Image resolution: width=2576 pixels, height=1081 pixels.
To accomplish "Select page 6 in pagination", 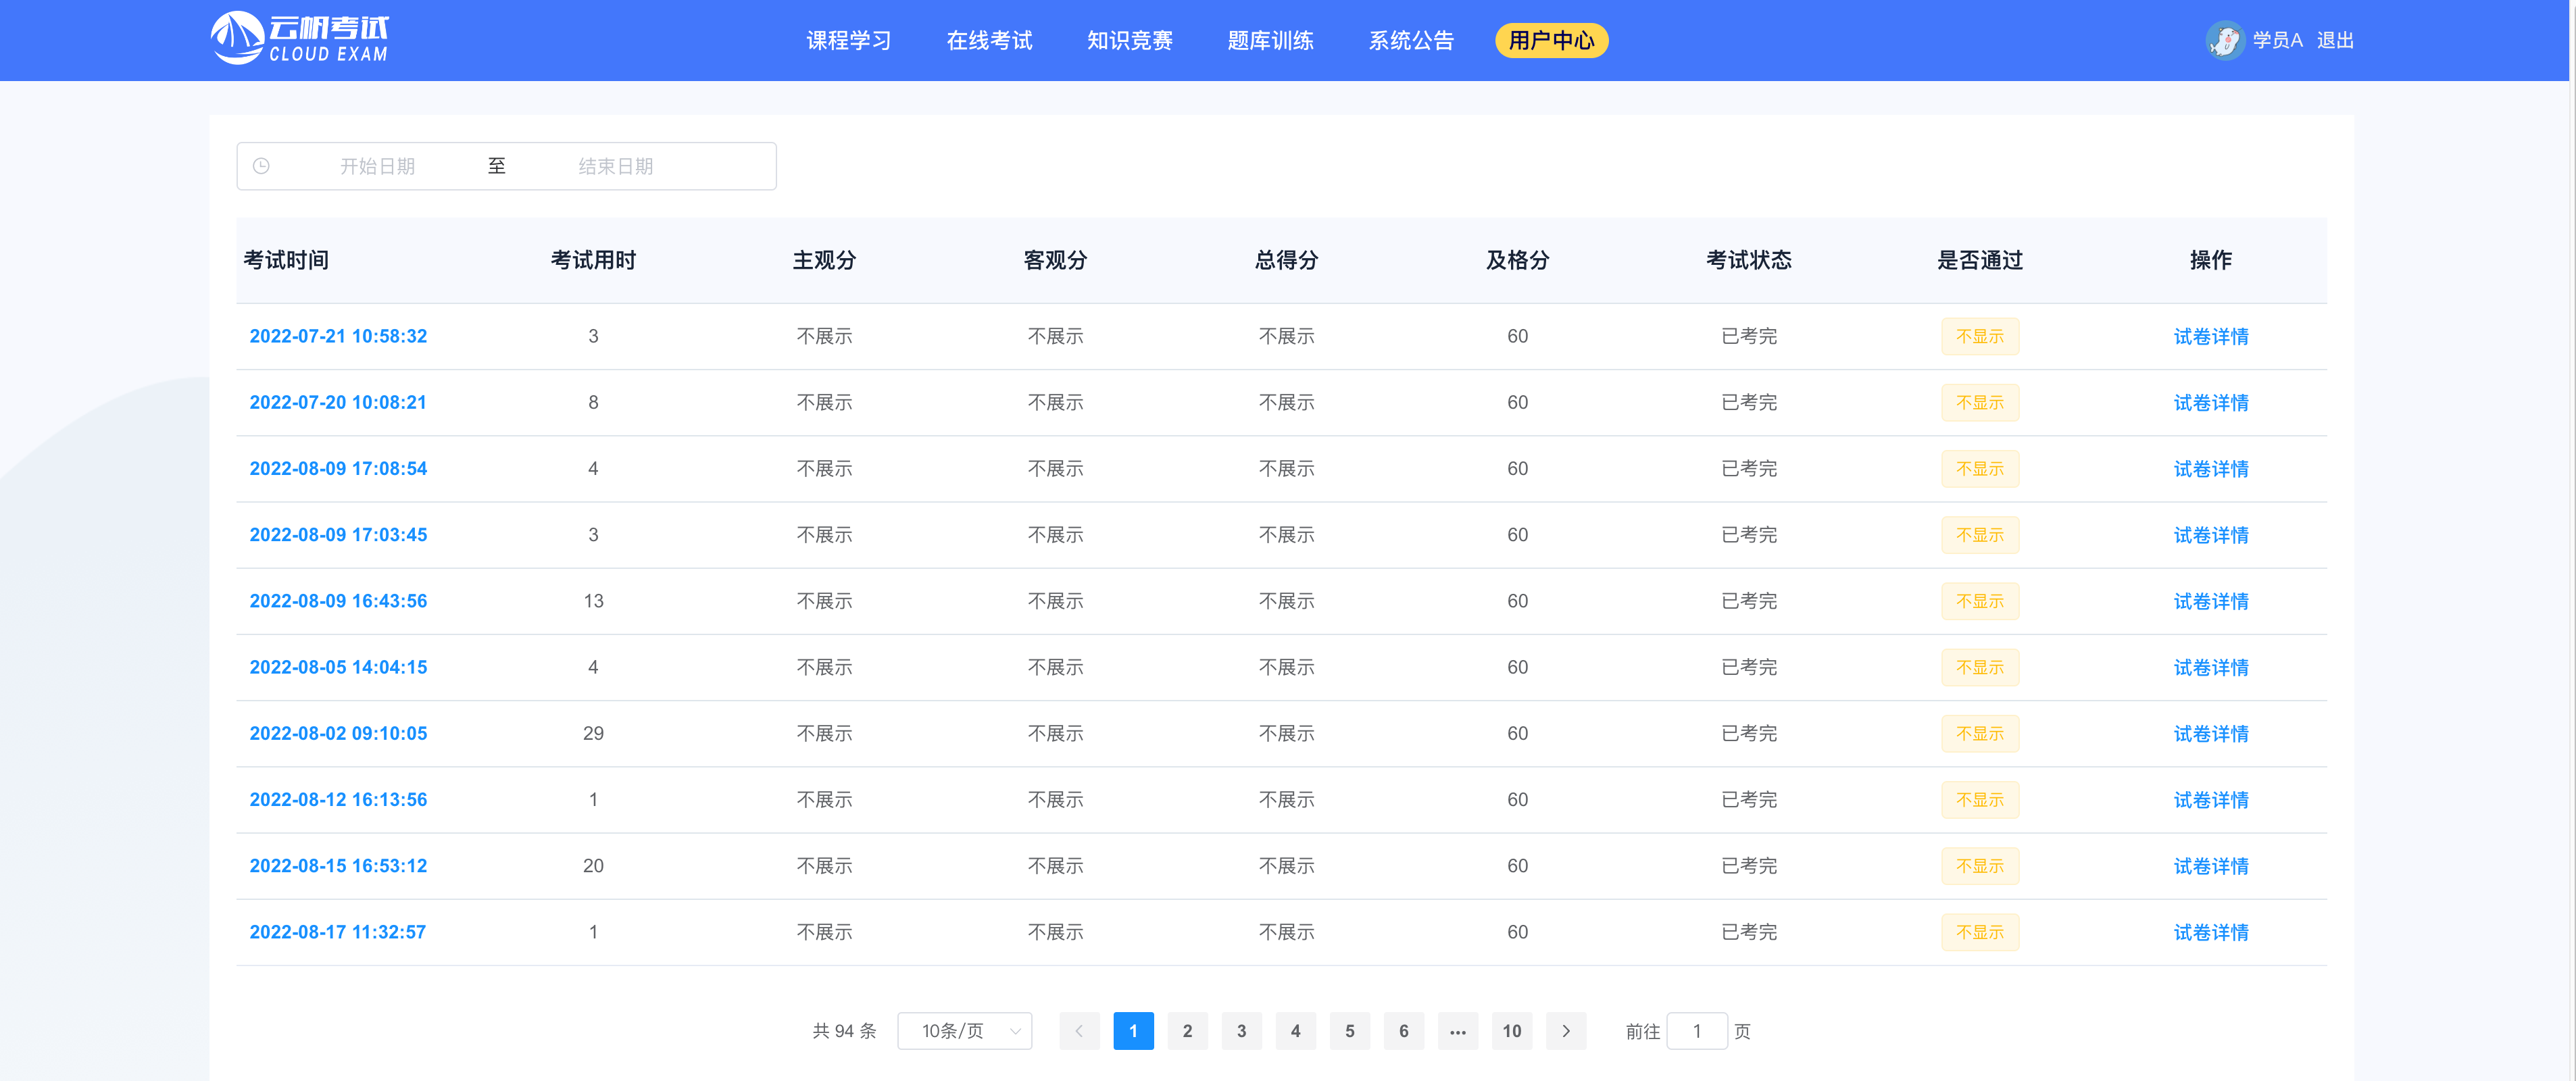I will point(1403,1031).
